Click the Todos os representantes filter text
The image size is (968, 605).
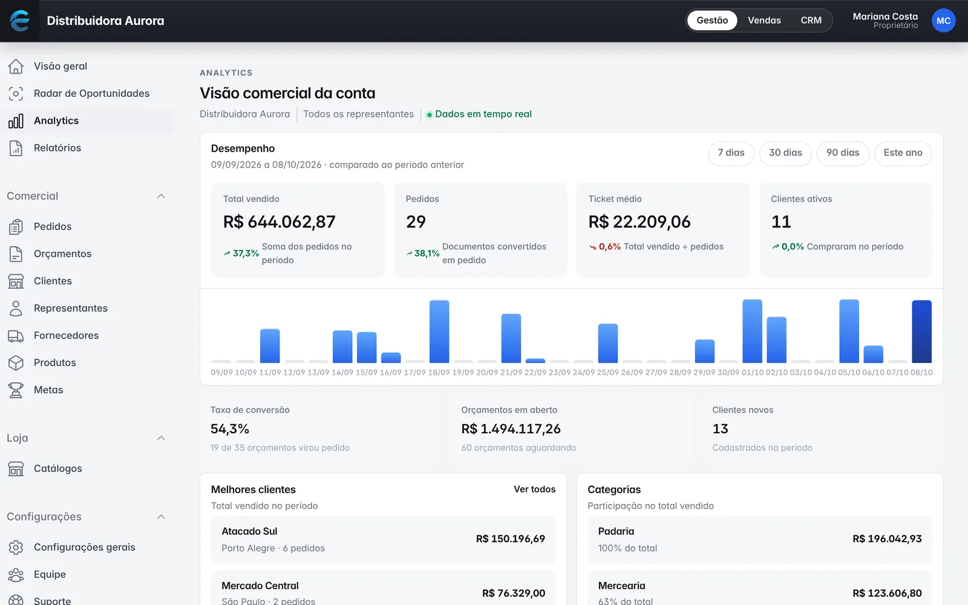tap(358, 114)
